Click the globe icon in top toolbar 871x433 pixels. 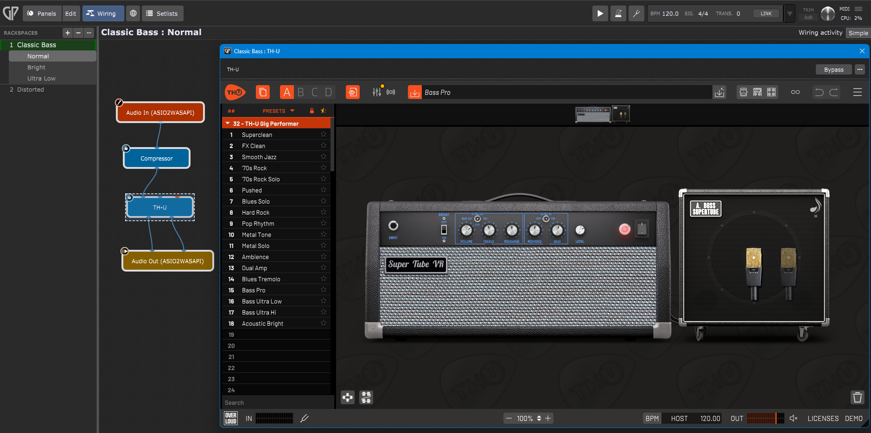point(134,13)
